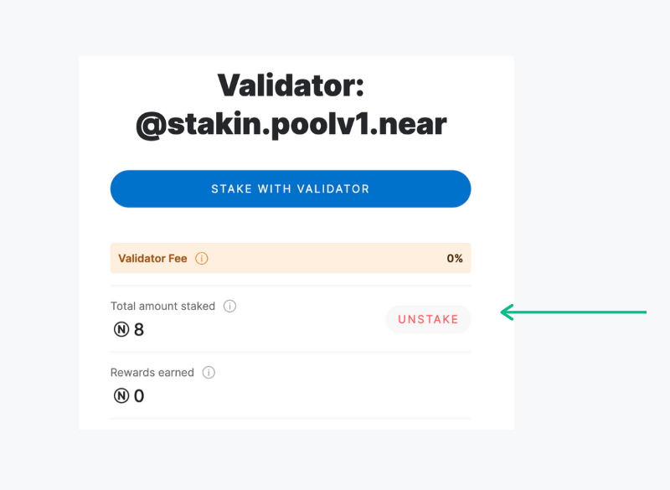This screenshot has height=490, width=670.
Task: Click the Rewards earned label
Action: coord(152,373)
